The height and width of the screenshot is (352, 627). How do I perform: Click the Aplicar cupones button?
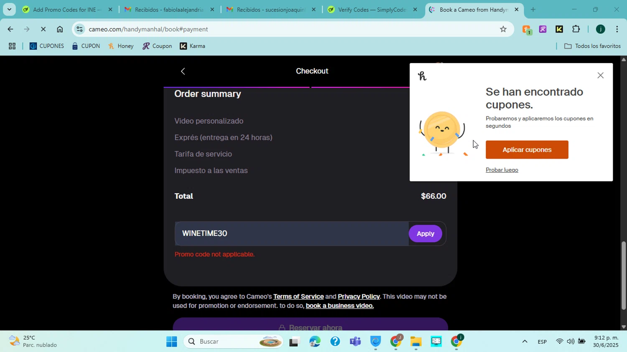tap(527, 150)
